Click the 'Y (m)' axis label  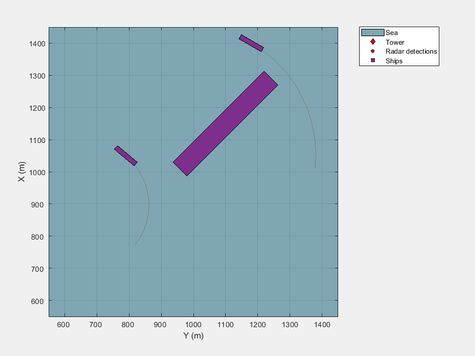click(x=193, y=336)
